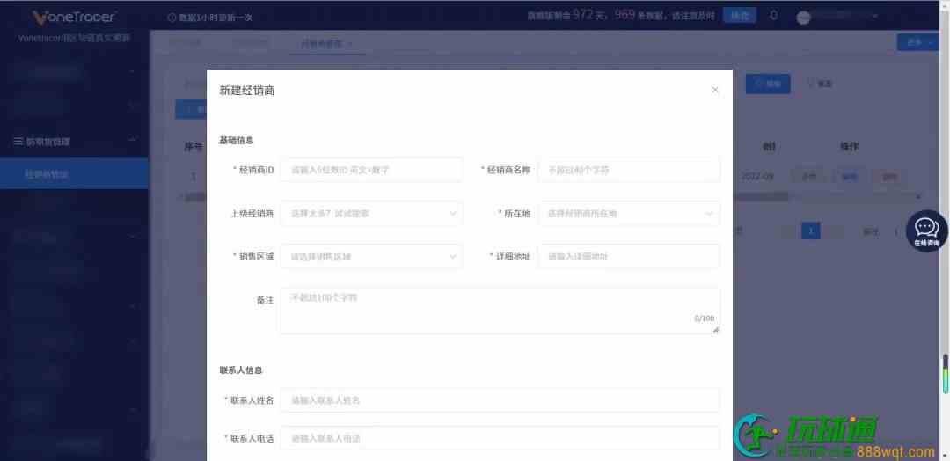Image resolution: width=950 pixels, height=461 pixels.
Task: Click the reset button next to search
Action: (x=820, y=84)
